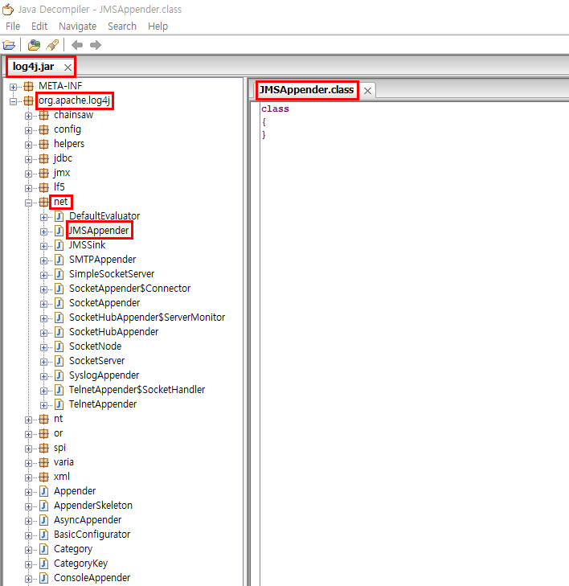The image size is (569, 586).
Task: Select AppenderSkeleton in the tree
Action: (x=93, y=506)
